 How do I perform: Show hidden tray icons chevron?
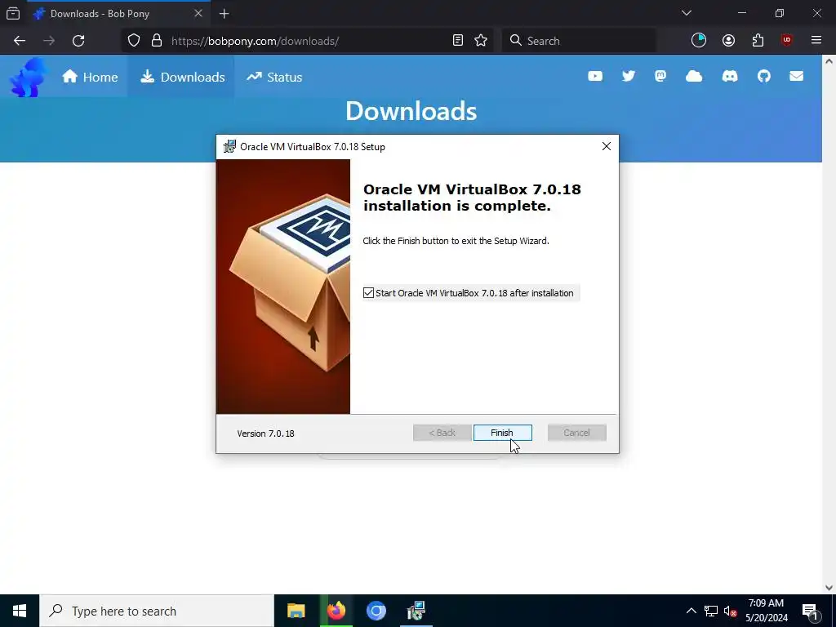(691, 611)
